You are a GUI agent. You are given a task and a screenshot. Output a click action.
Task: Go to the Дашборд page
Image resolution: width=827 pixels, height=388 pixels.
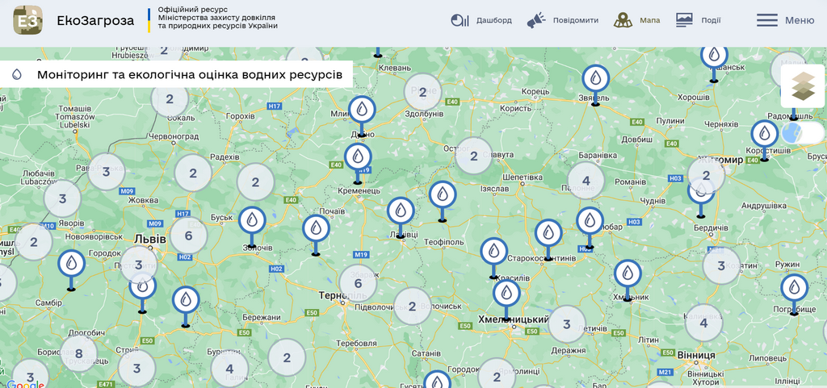(x=481, y=20)
